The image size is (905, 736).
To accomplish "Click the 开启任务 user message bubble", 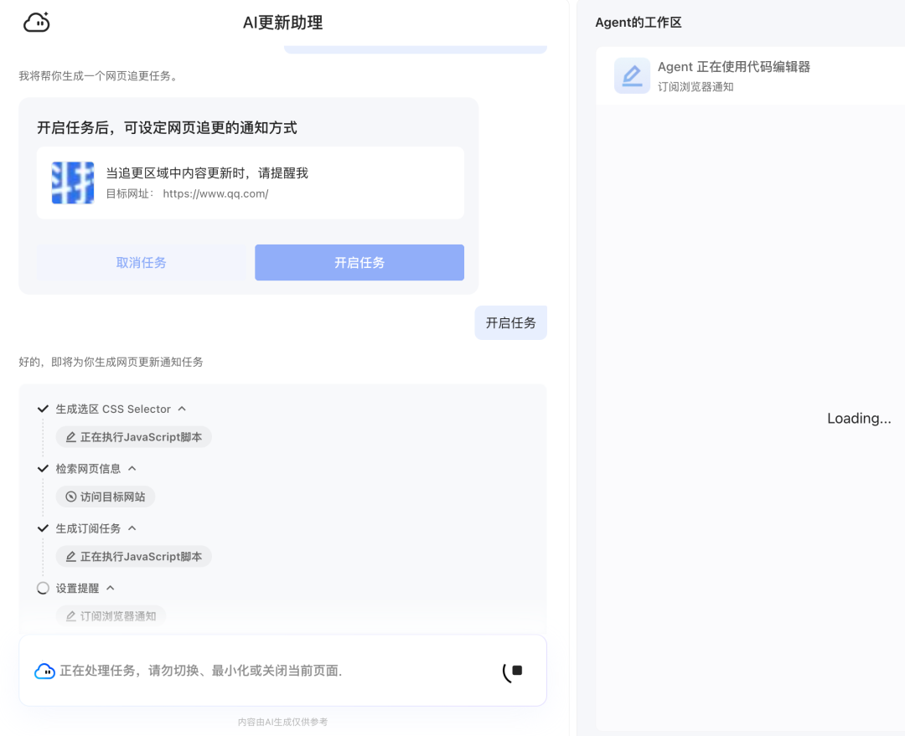I will (x=510, y=323).
